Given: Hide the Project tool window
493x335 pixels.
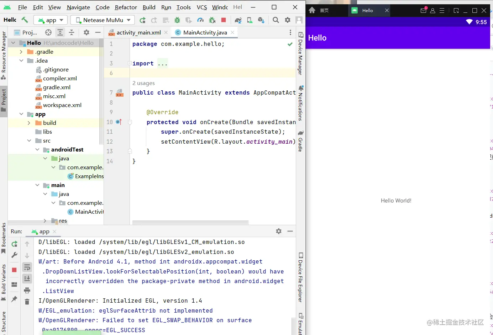Looking at the screenshot, I should pyautogui.click(x=98, y=32).
